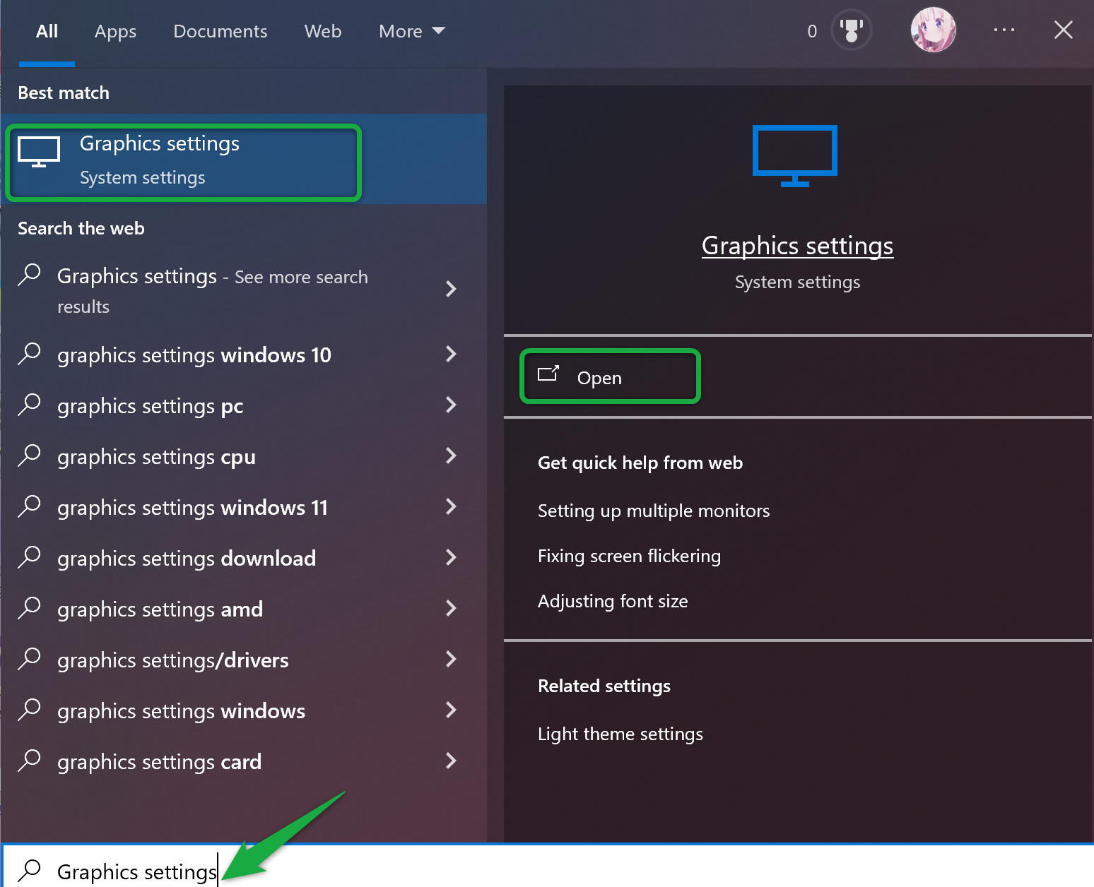Click the Microsoft Rewards trophy icon
The image size is (1094, 887).
tap(852, 30)
